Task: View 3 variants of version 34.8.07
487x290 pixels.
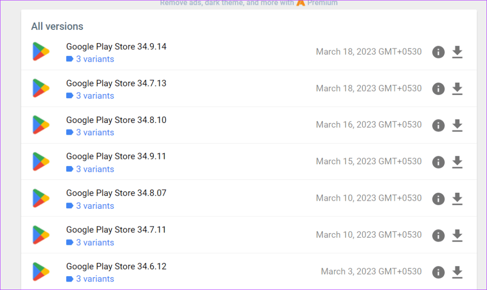Action: 90,206
